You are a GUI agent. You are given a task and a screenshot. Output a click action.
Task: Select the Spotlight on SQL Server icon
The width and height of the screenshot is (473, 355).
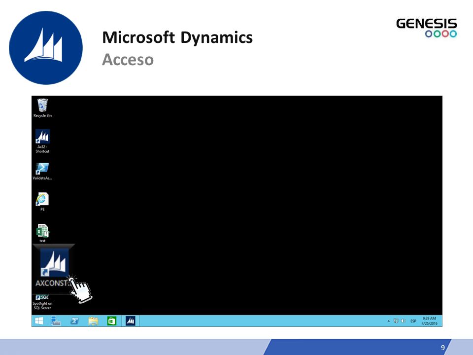coord(42,302)
